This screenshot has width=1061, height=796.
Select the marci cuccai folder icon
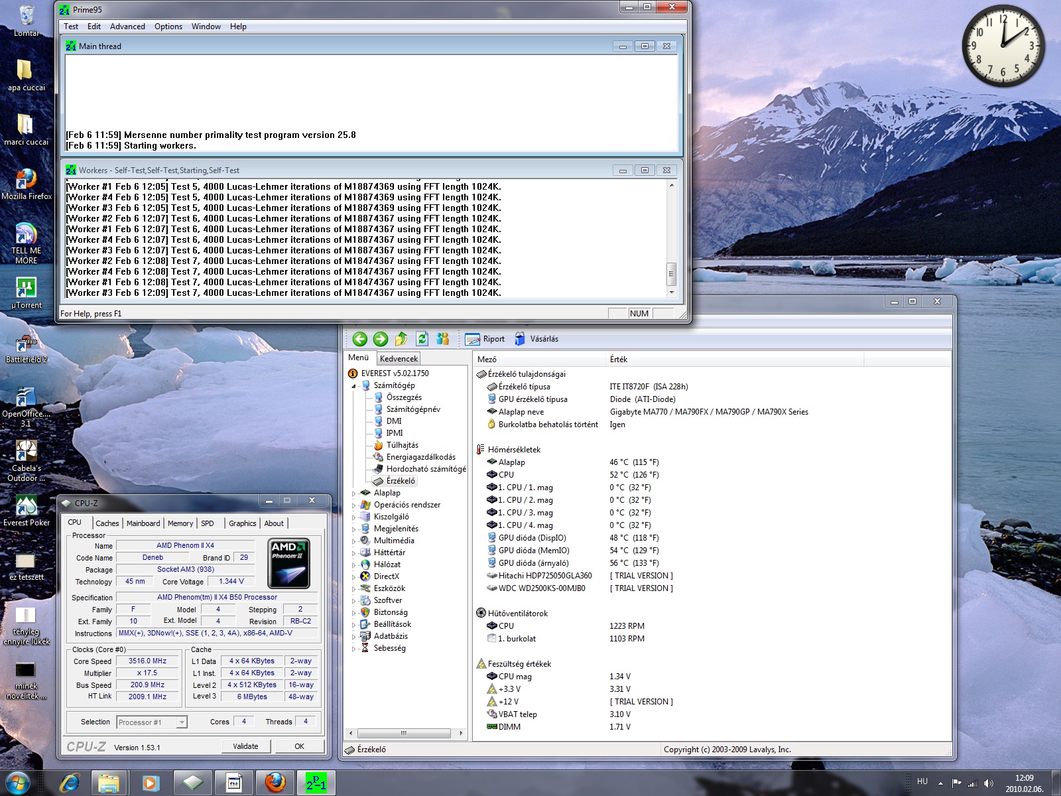[x=27, y=129]
